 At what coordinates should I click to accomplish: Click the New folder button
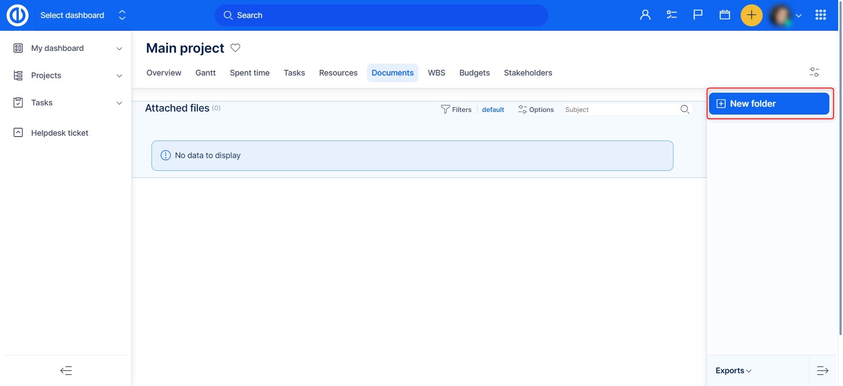769,104
